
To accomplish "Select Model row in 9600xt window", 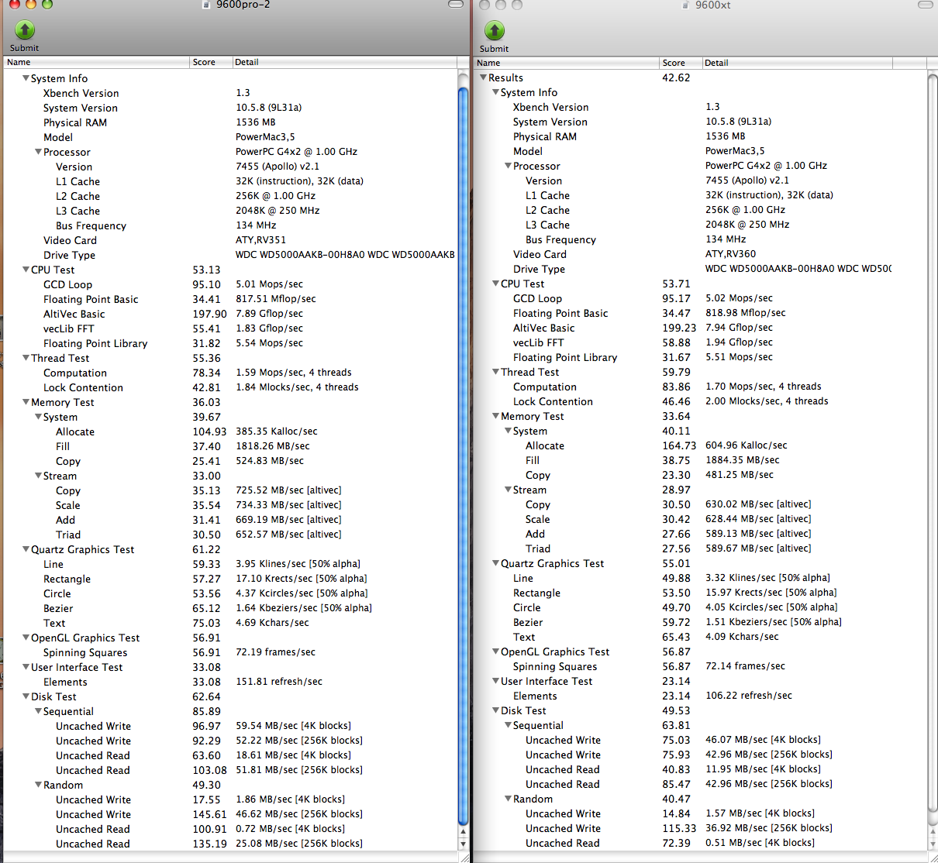I will 700,151.
